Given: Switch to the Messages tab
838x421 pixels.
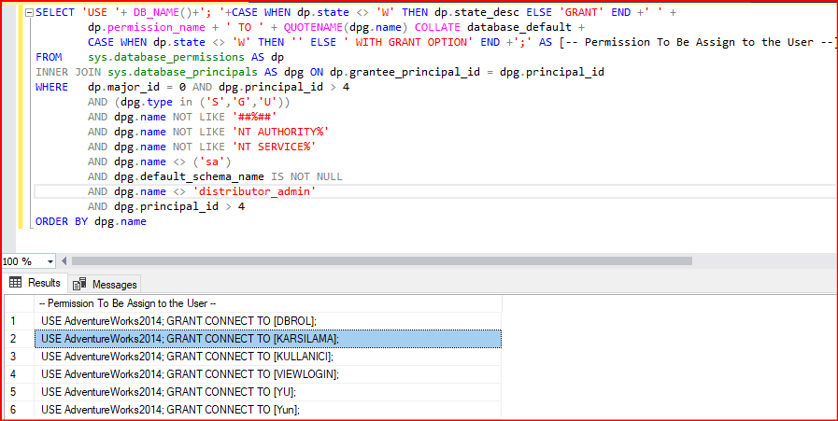Looking at the screenshot, I should pos(105,284).
